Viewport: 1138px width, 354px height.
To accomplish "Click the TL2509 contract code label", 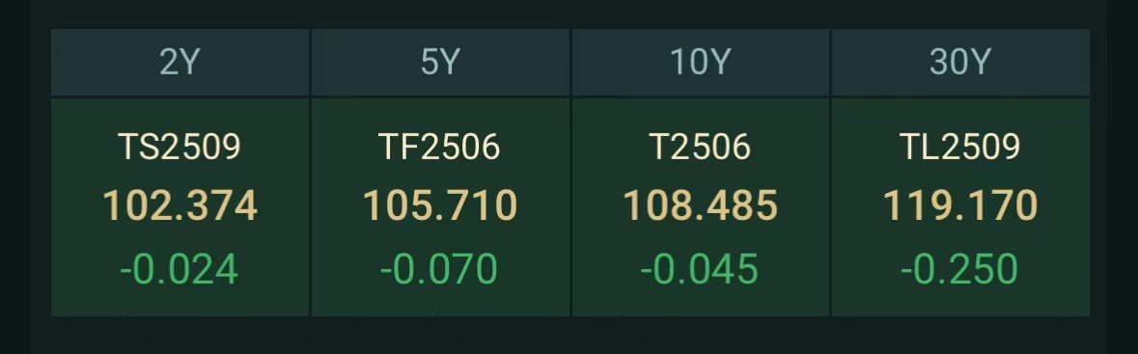I will point(960,147).
